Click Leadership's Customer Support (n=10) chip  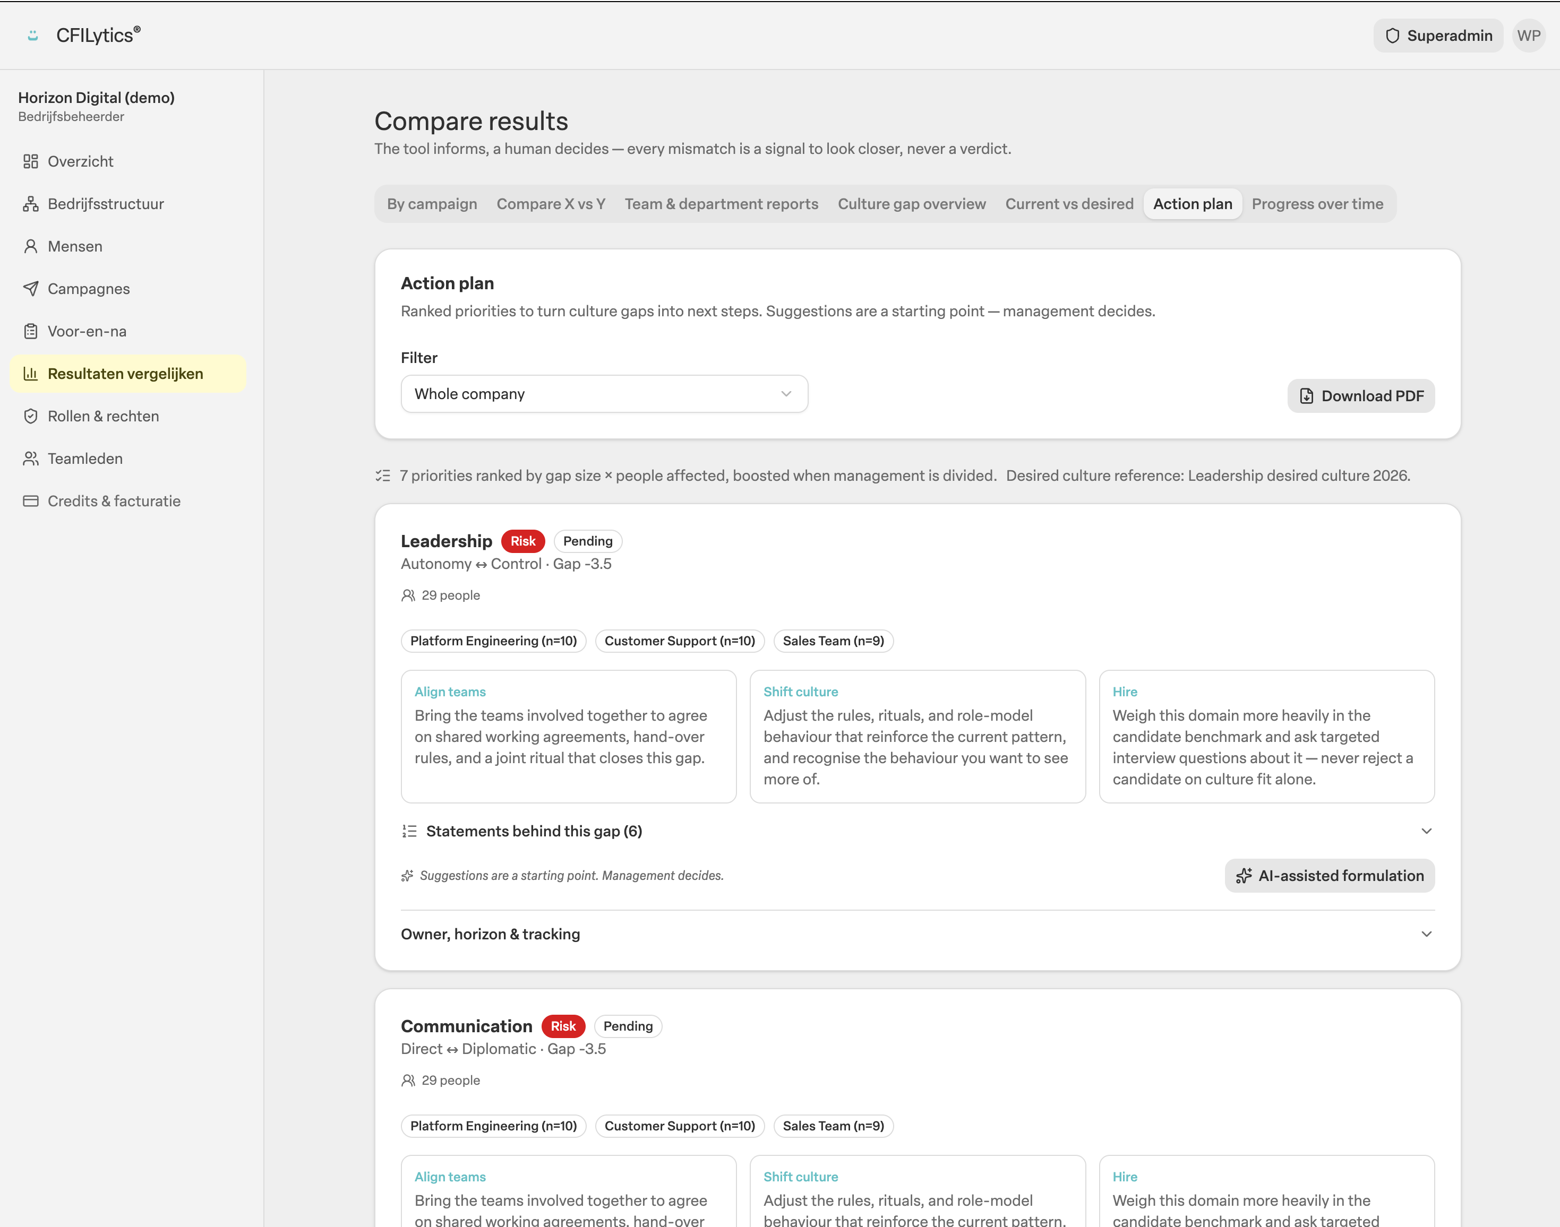click(679, 640)
